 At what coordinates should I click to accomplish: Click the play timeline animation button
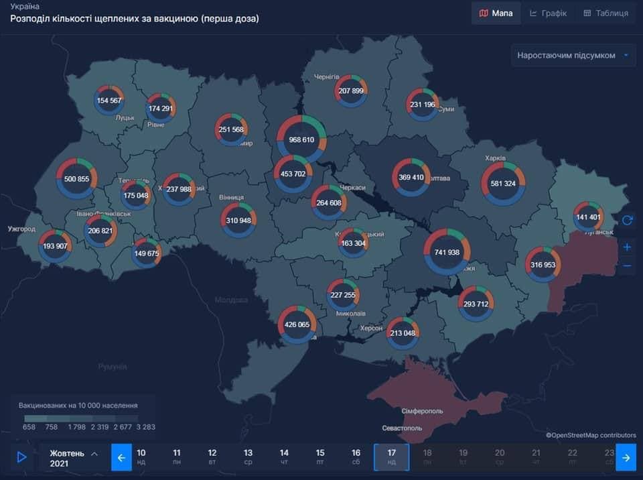pos(21,457)
